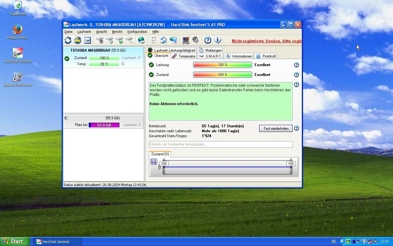The width and height of the screenshot is (393, 246).
Task: Open the Informationen tab
Action: 239,56
